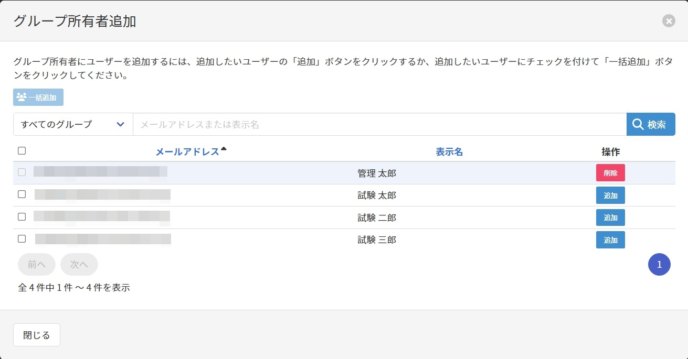Open the すべてのグループ dropdown
Viewport: 688px width, 359px height.
click(x=73, y=124)
